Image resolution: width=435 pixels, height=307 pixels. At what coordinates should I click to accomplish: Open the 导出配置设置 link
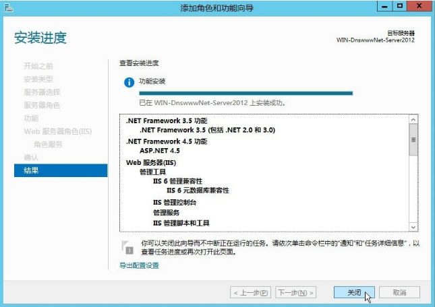pos(139,265)
